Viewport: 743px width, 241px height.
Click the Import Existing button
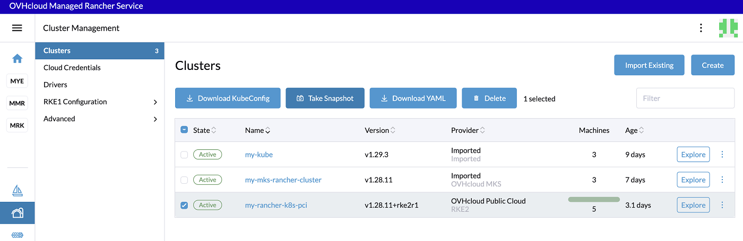[649, 65]
